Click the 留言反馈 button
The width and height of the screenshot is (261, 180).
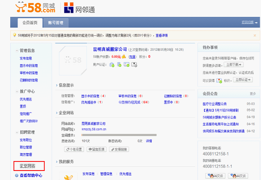[x=96, y=149]
